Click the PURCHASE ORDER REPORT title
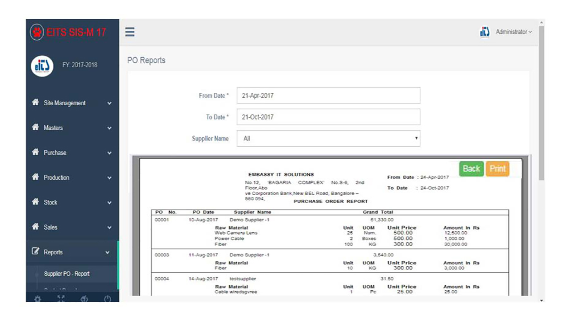Screen dimensions: 571x321 [x=331, y=201]
